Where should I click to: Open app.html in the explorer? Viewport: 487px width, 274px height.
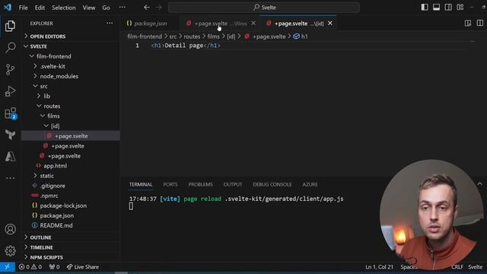point(71,166)
